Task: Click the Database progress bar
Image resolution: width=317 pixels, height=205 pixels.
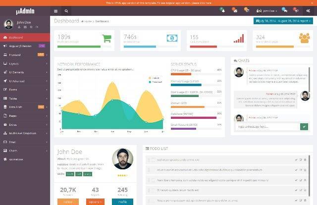Action: 196,118
